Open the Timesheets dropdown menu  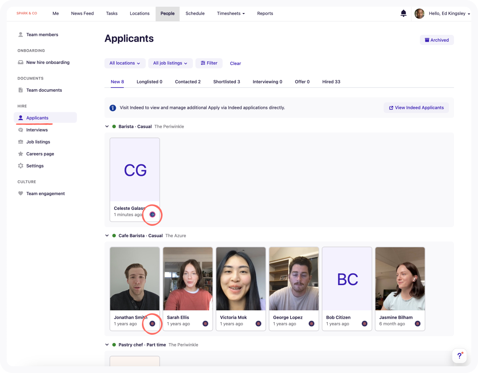(231, 13)
